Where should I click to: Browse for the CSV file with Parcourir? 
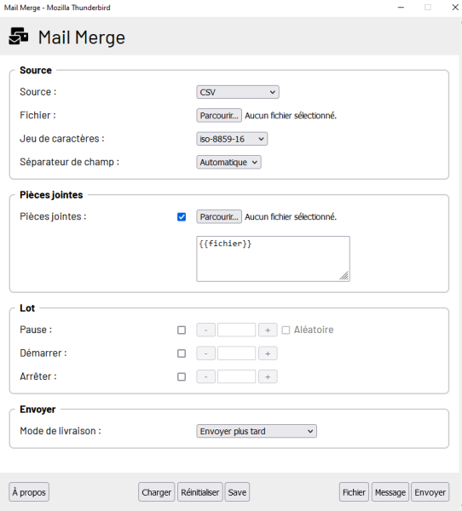pos(219,115)
